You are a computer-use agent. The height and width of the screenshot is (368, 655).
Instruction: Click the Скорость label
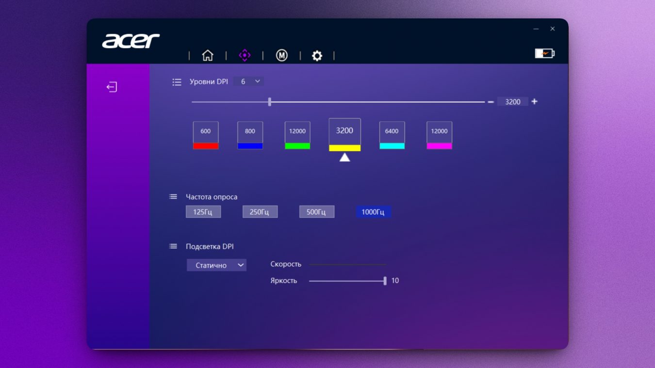(286, 264)
